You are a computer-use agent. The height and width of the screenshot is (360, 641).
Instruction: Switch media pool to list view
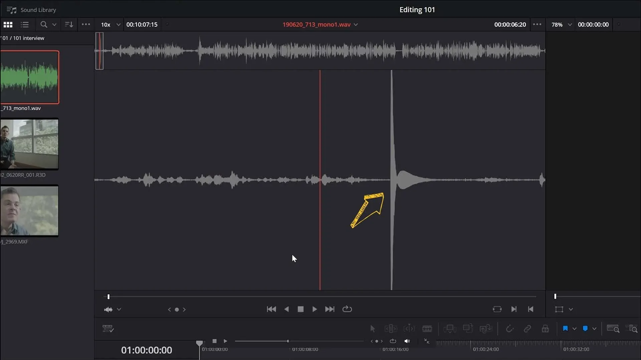[25, 25]
